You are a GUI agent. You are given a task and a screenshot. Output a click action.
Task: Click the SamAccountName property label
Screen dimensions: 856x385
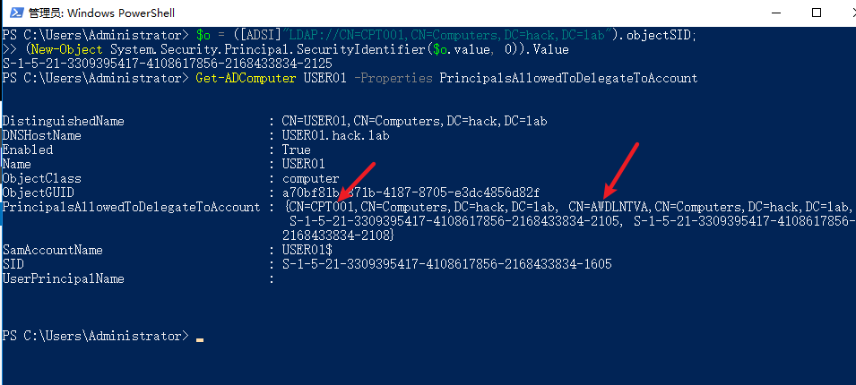[x=52, y=250]
